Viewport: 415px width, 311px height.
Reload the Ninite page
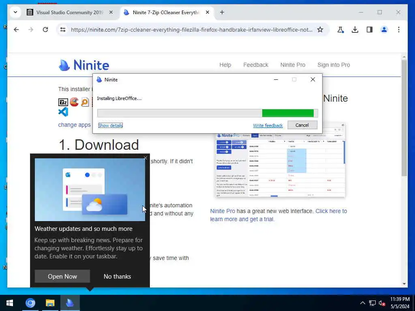pyautogui.click(x=45, y=30)
